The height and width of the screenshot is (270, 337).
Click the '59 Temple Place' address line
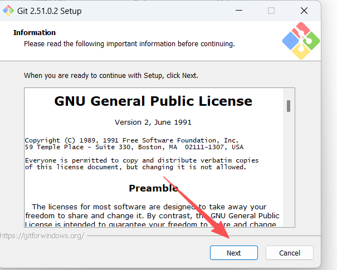tap(134, 147)
